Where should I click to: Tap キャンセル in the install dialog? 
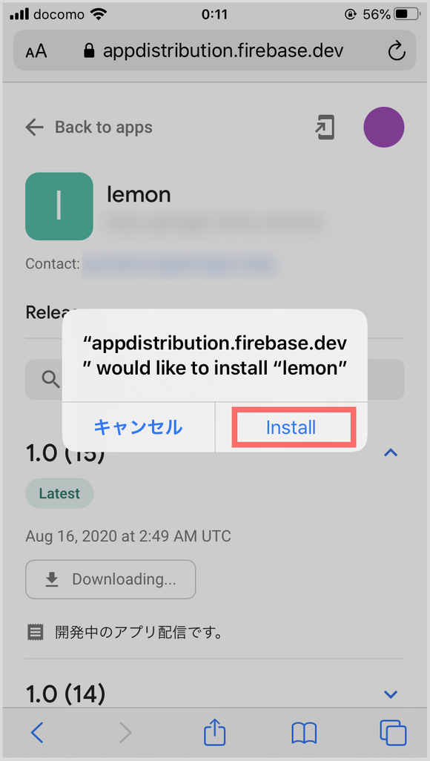click(139, 427)
